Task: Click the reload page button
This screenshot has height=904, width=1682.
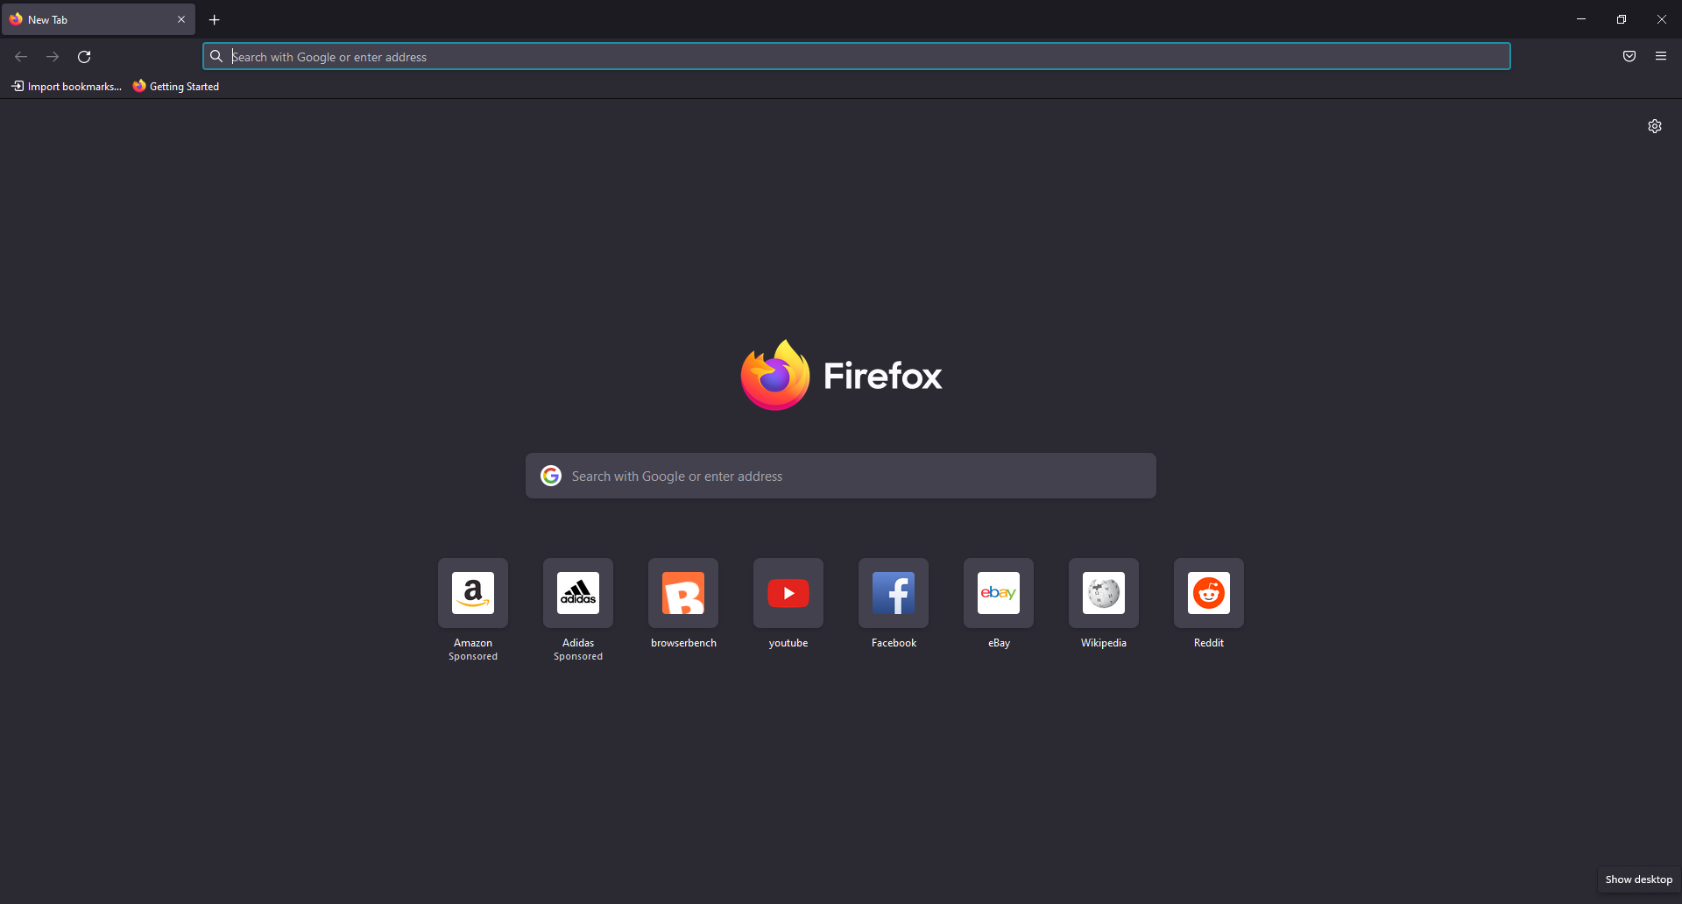Action: tap(84, 57)
